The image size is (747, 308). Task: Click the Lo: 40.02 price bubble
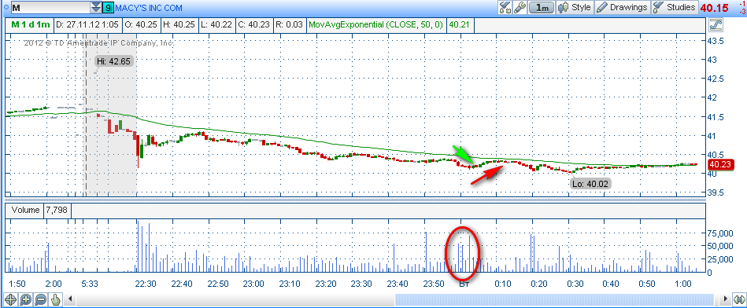[x=590, y=184]
